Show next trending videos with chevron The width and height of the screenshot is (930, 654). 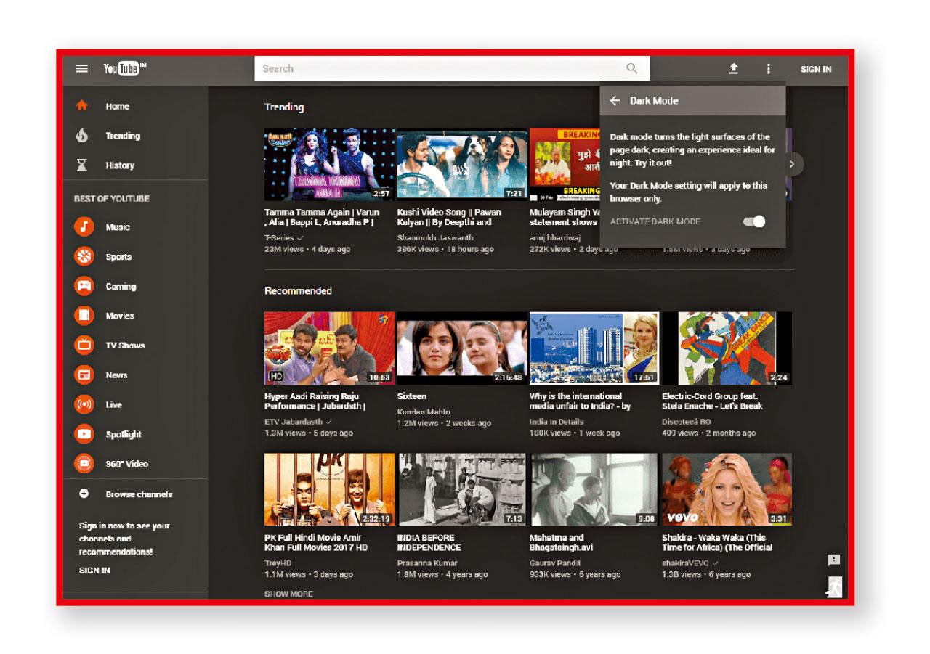pos(792,164)
